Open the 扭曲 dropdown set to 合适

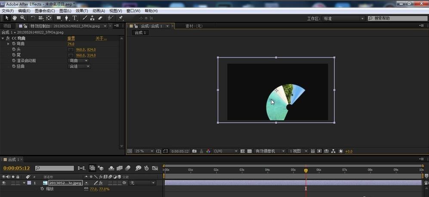79,66
